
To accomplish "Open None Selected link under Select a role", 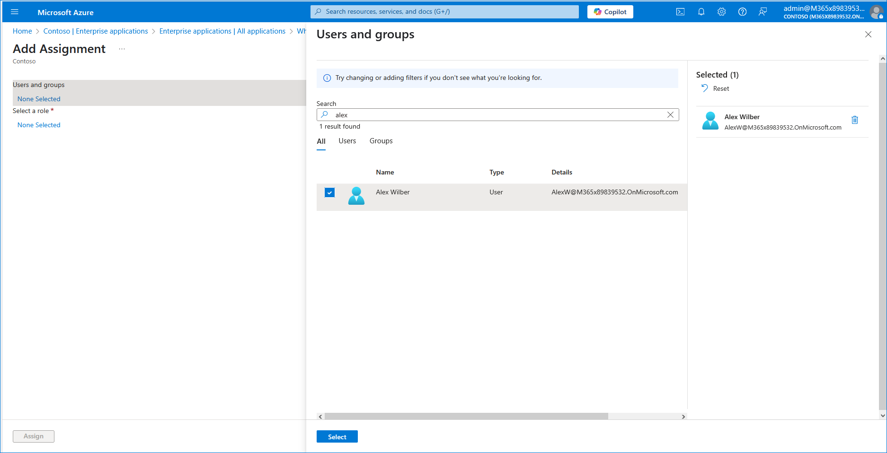I will [x=39, y=125].
